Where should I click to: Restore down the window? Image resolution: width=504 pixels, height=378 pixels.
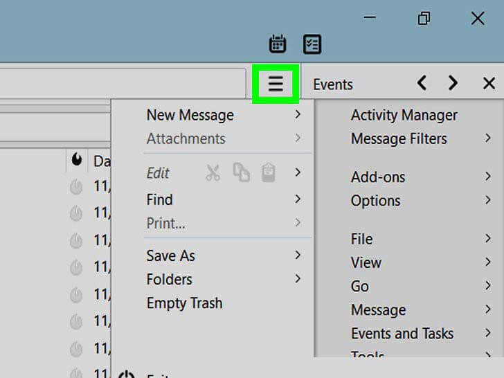[x=424, y=18]
